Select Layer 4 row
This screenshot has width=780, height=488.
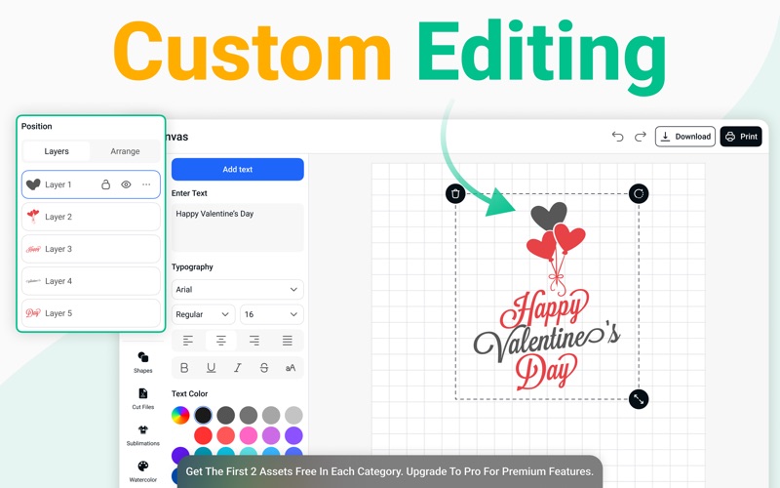(91, 281)
